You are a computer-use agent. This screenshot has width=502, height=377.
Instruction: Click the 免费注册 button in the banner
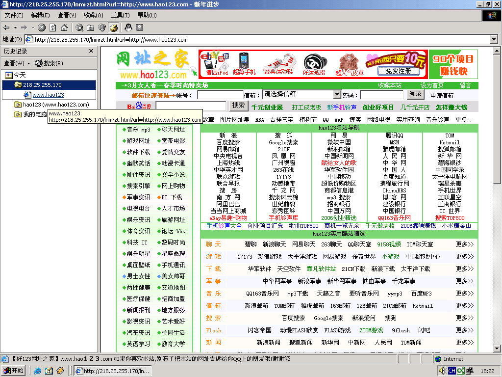click(x=399, y=71)
